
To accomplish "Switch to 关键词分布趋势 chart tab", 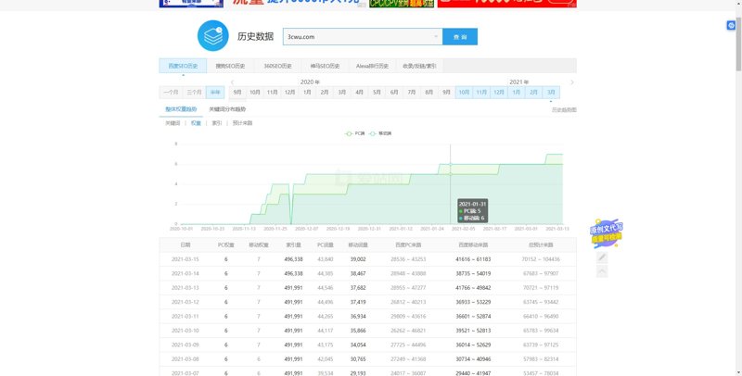I will coord(227,109).
